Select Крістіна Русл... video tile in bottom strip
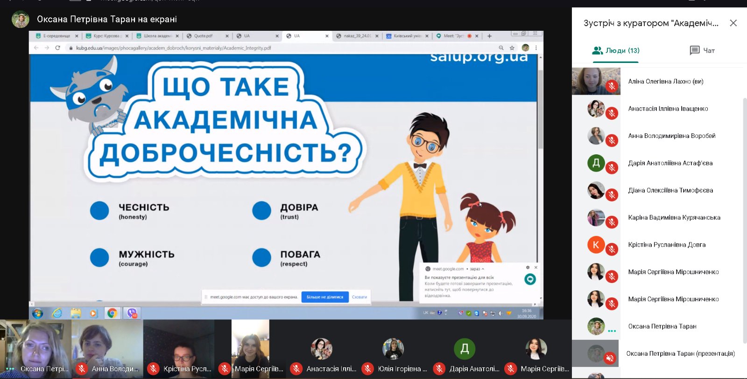 pyautogui.click(x=179, y=348)
